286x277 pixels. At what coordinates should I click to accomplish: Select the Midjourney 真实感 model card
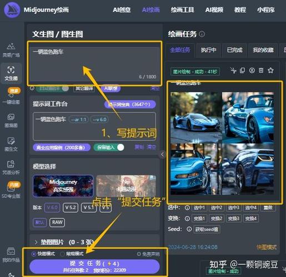[x=63, y=186]
